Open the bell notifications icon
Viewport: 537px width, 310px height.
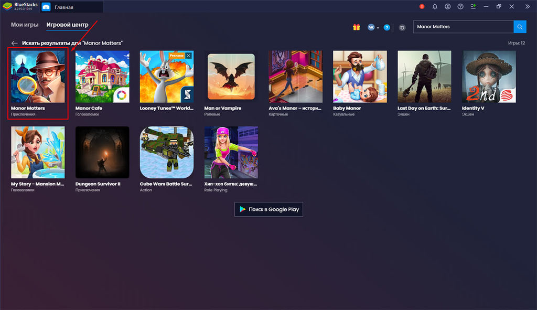pos(435,6)
